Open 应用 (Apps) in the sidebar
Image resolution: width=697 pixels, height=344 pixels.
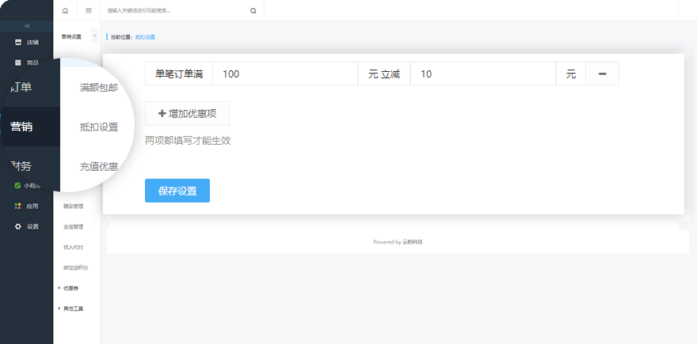(26, 206)
